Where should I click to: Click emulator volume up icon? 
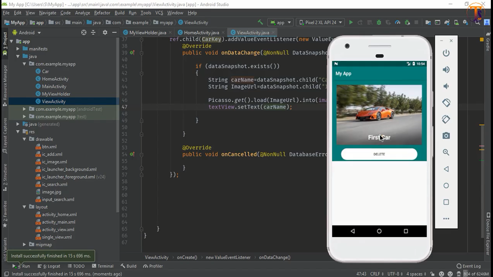446,70
